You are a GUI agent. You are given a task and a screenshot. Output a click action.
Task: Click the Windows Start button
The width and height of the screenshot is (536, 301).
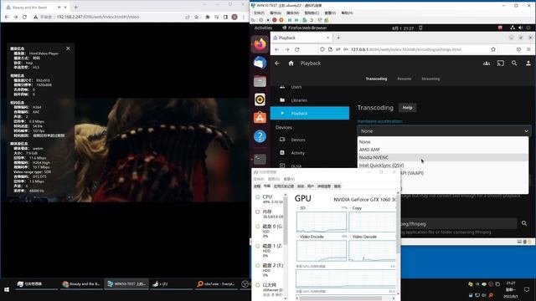[7, 289]
